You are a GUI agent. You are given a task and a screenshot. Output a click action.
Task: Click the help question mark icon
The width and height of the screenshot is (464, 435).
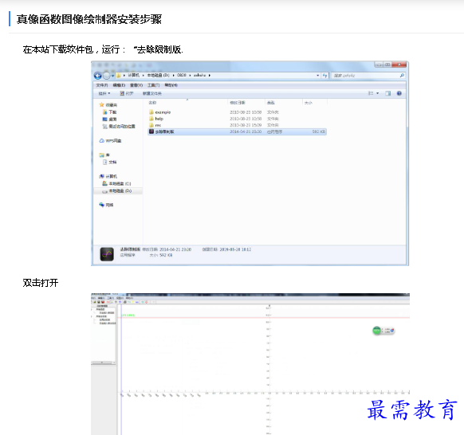pyautogui.click(x=399, y=93)
